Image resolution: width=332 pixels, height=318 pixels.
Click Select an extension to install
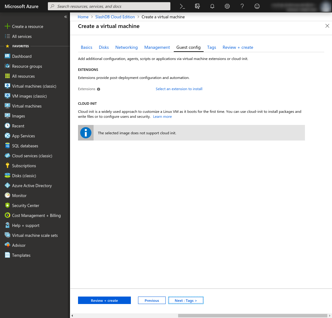[x=179, y=89]
